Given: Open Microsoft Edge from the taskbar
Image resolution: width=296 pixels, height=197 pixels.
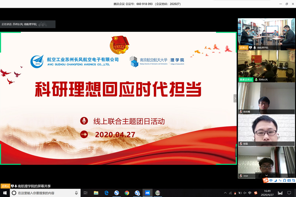Looking at the screenshot, I should pos(106,193).
